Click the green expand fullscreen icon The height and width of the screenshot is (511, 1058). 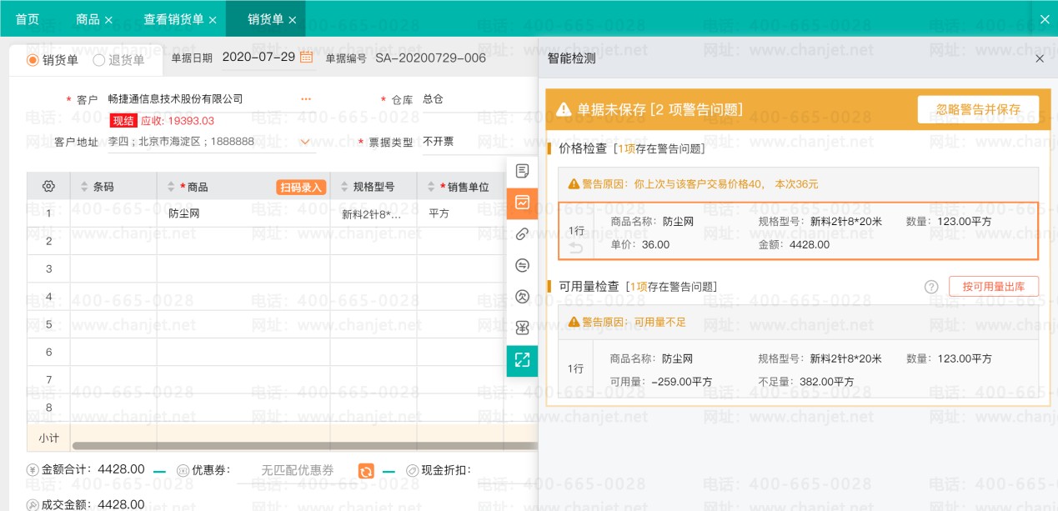click(523, 360)
